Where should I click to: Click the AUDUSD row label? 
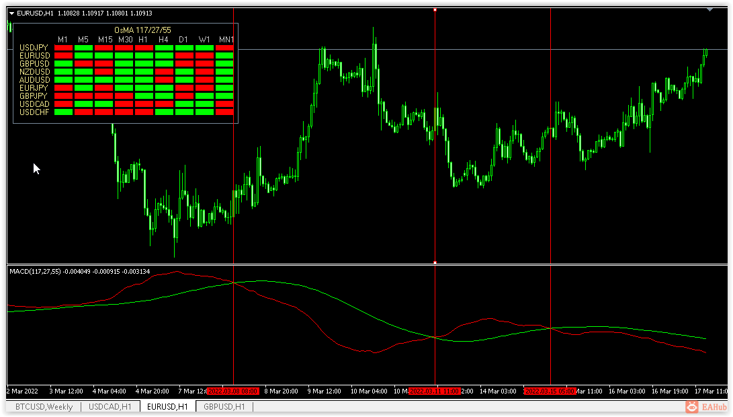34,79
